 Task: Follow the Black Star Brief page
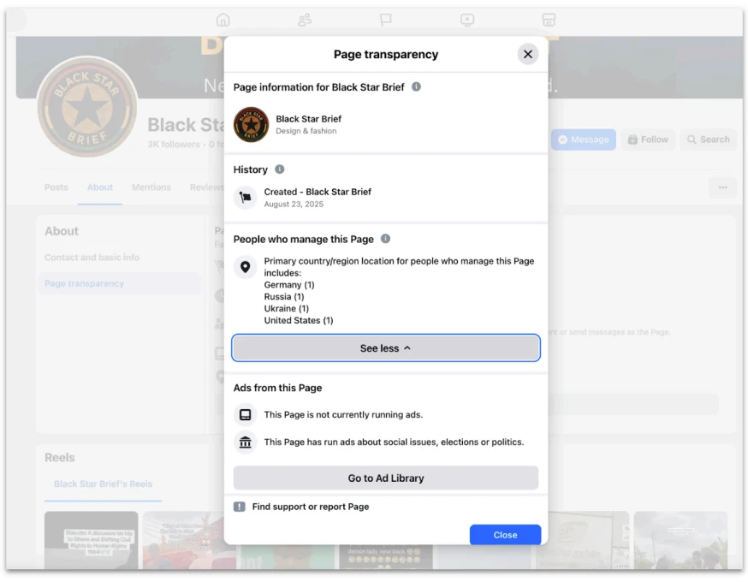648,140
